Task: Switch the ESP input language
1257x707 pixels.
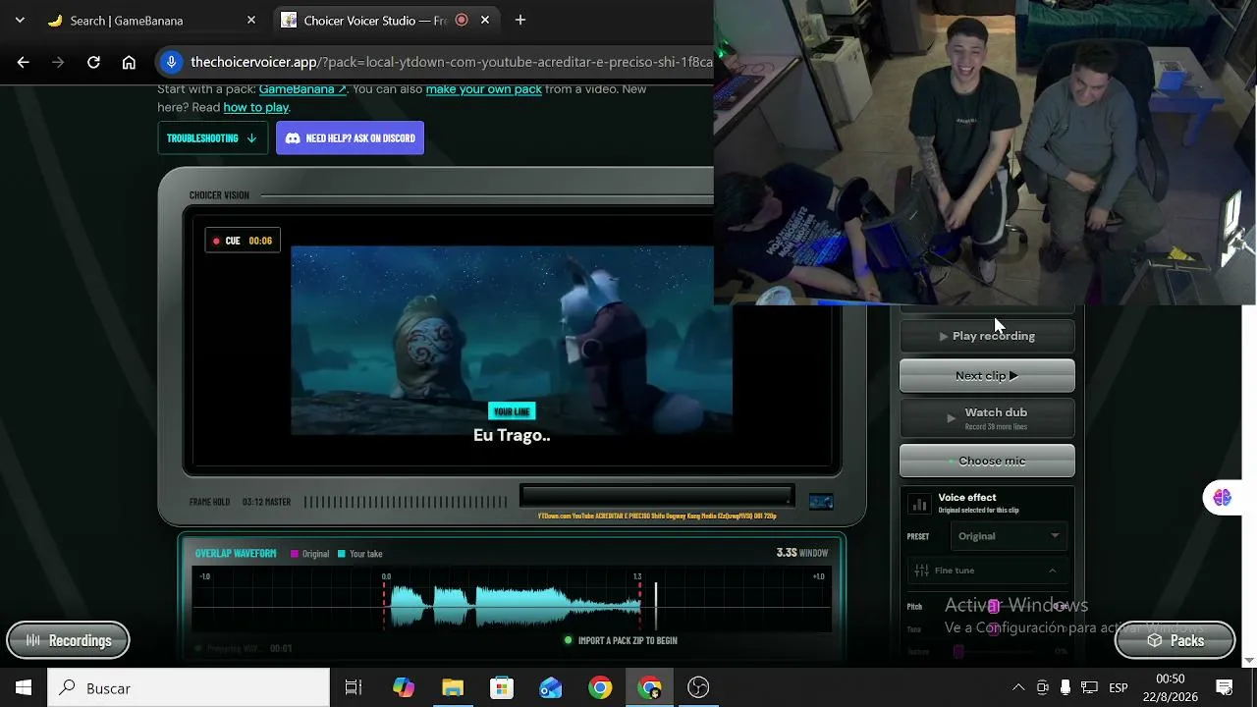Action: 1118,687
